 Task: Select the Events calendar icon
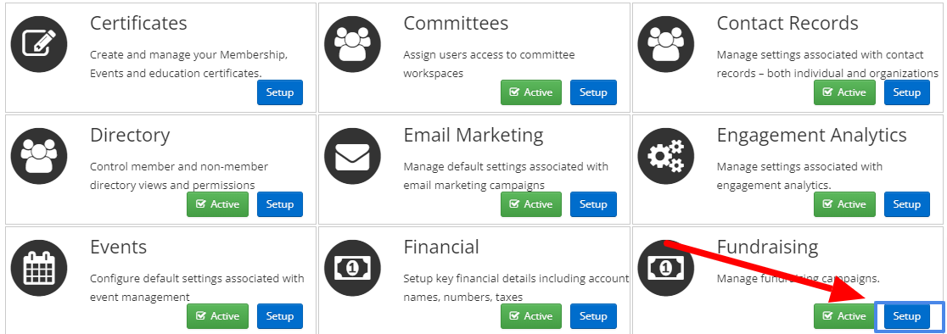39,268
